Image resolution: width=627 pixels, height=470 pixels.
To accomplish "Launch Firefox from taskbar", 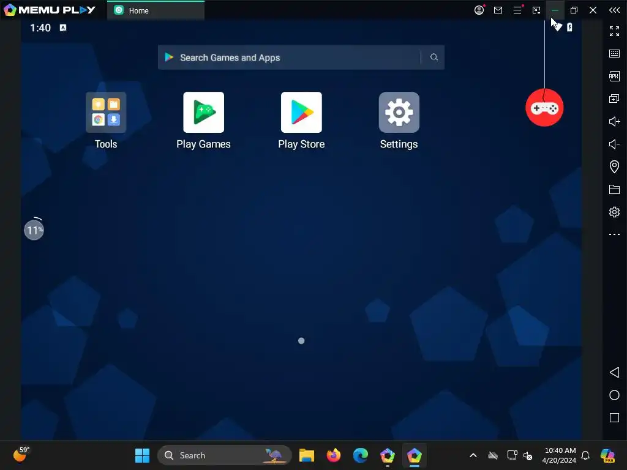I will pyautogui.click(x=334, y=455).
